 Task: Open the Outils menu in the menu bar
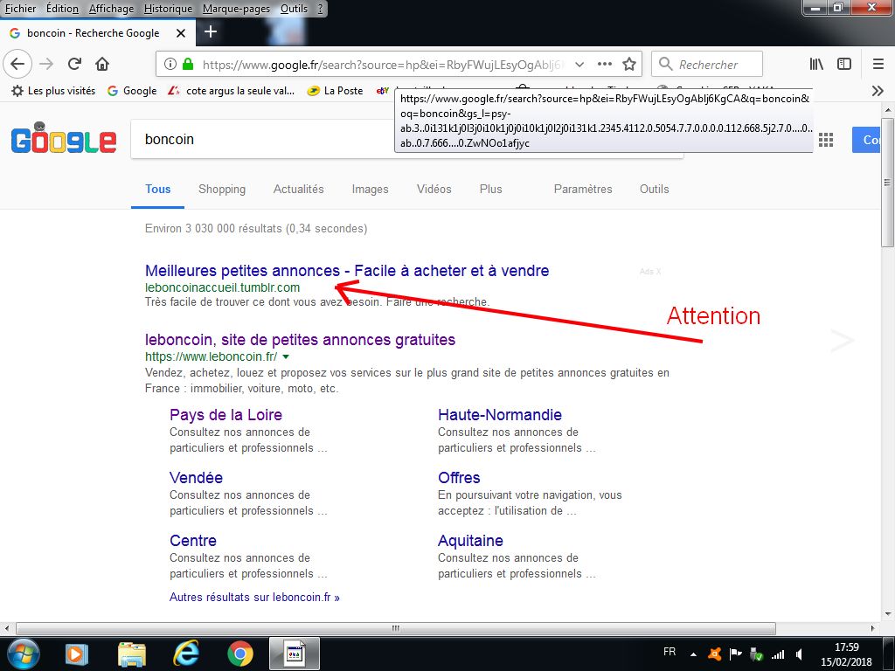pyautogui.click(x=294, y=9)
